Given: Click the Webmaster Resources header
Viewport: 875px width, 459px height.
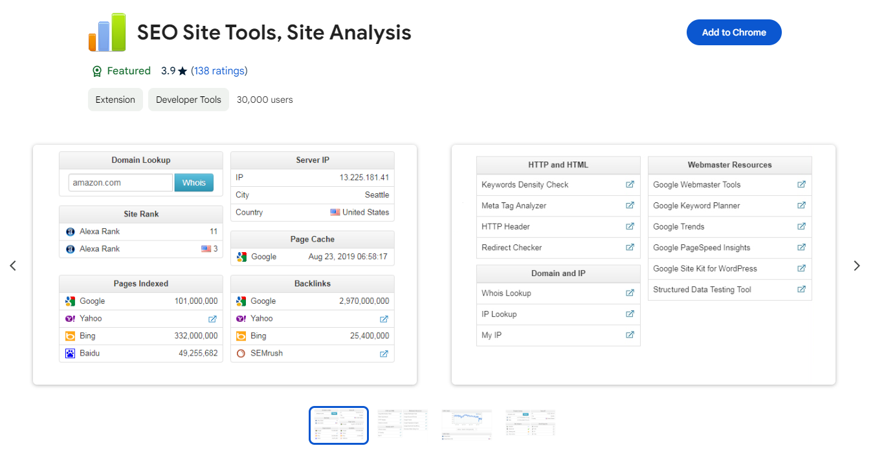Looking at the screenshot, I should point(730,165).
